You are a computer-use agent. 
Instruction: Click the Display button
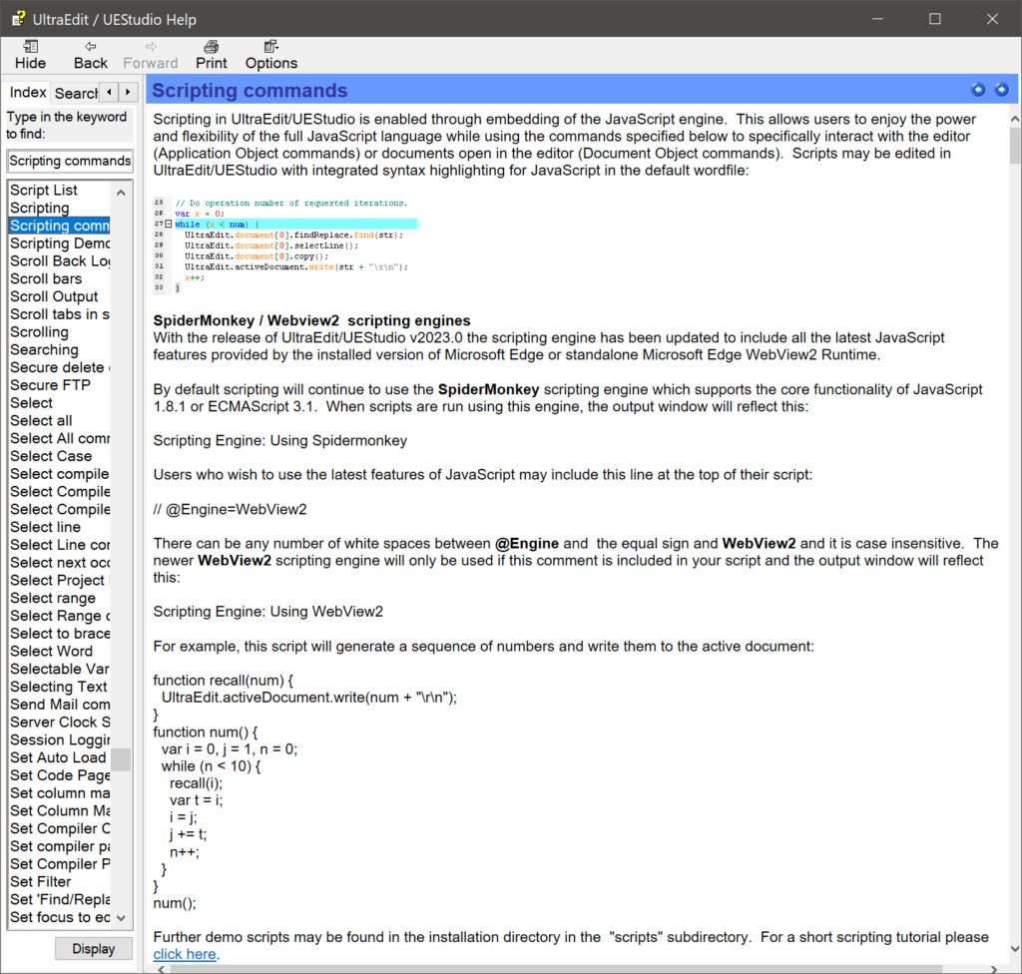(x=93, y=949)
